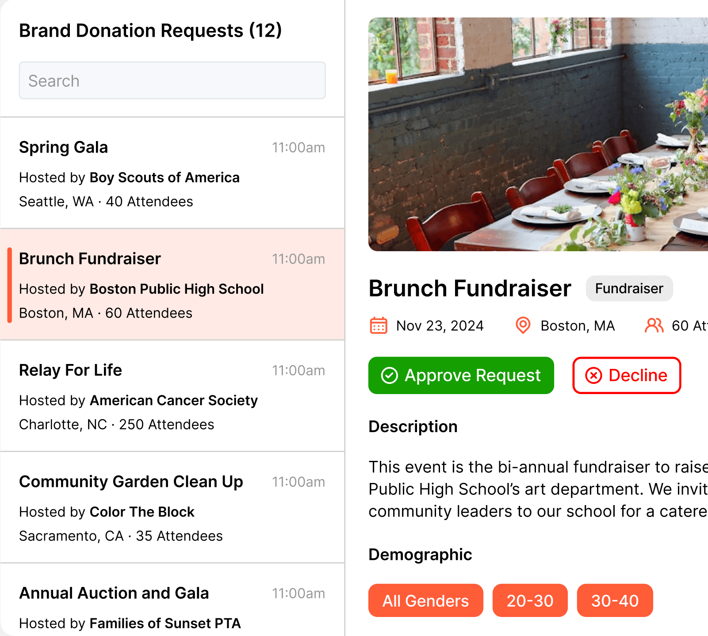
Task: Click the attendees people icon near 60 attendees
Action: (x=654, y=326)
